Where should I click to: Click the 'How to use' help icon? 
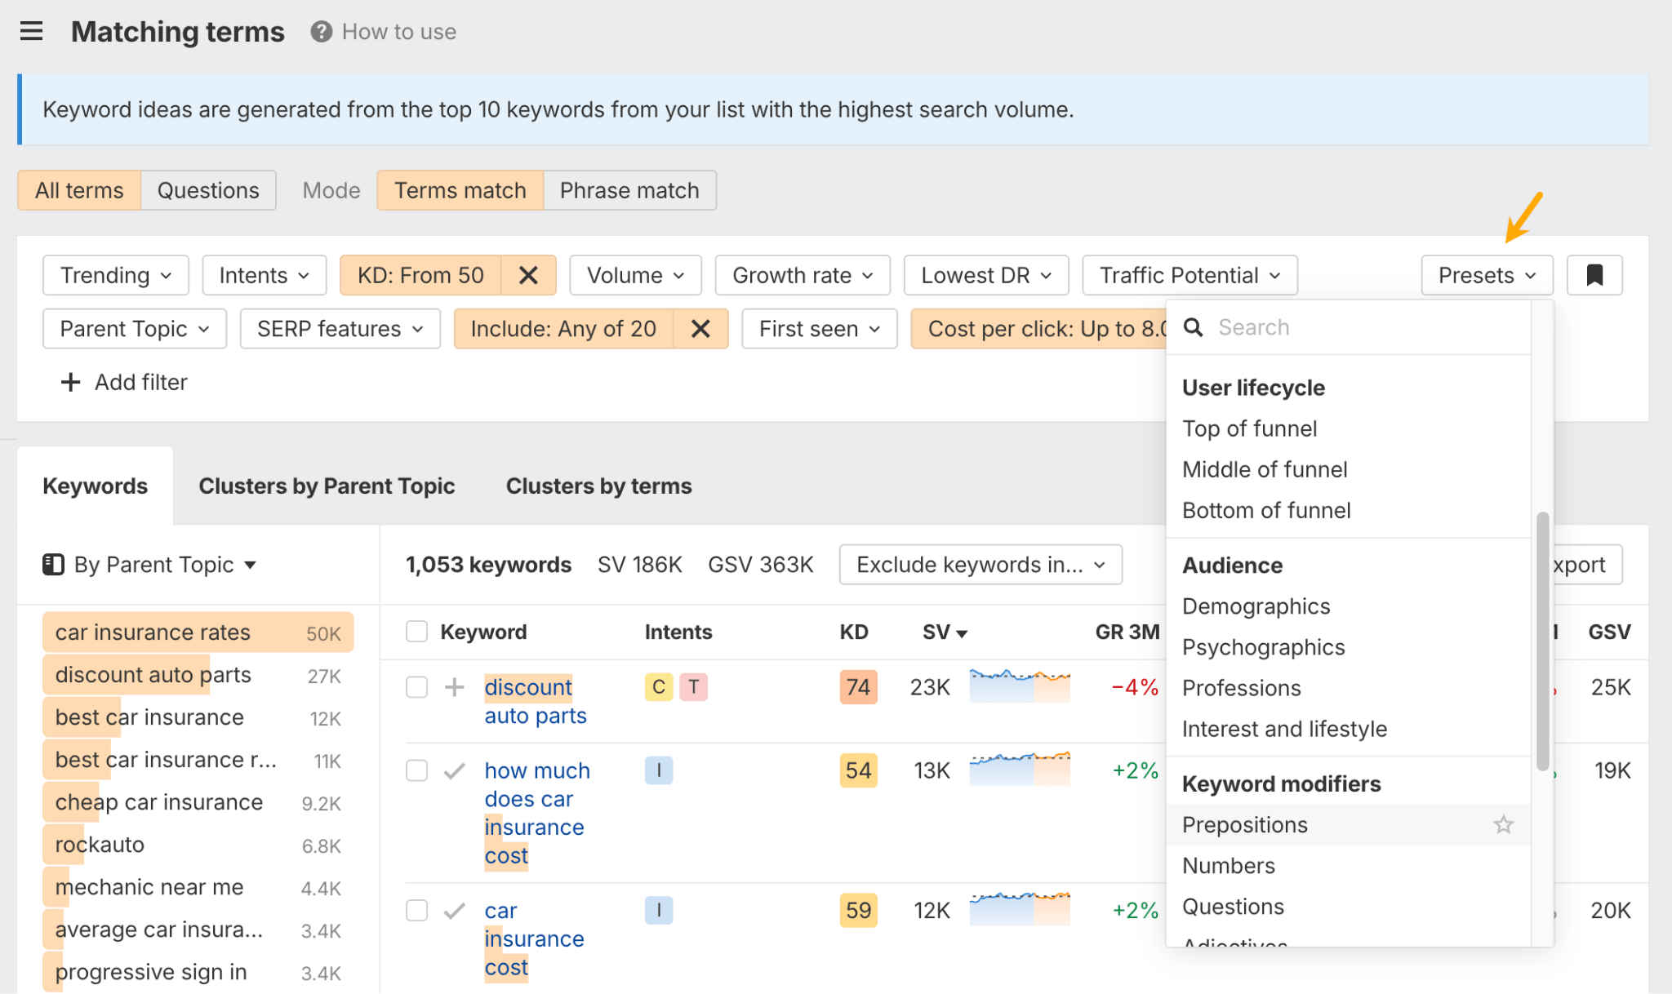coord(320,31)
